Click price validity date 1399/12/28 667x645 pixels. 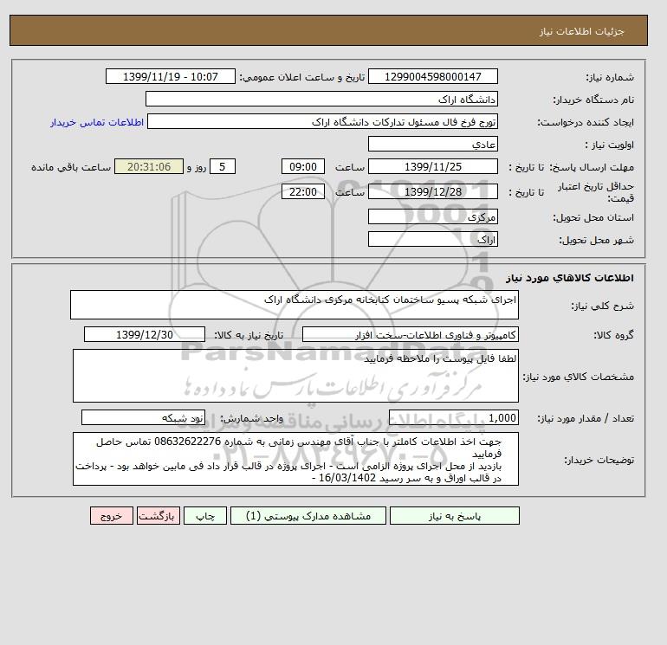pos(432,191)
